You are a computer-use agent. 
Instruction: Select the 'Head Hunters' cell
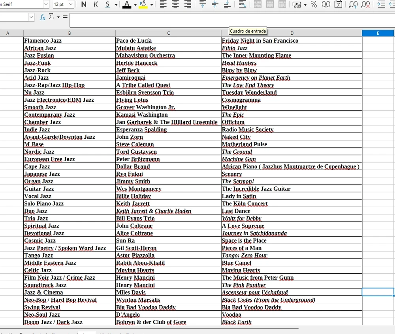pyautogui.click(x=292, y=63)
